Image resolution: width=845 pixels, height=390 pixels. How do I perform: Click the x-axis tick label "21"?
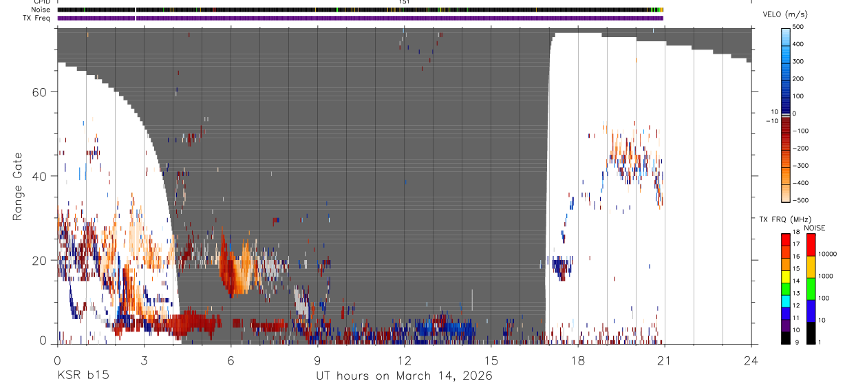coord(664,360)
